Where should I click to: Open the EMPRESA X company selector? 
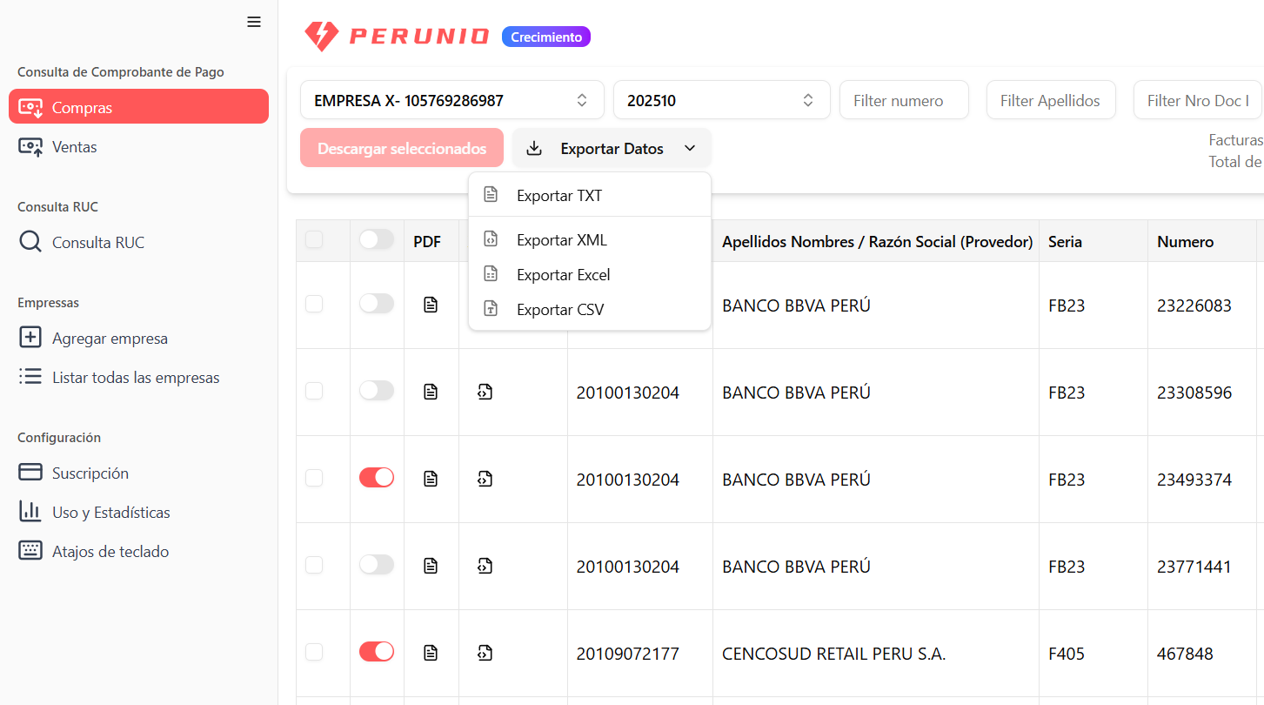pos(451,99)
